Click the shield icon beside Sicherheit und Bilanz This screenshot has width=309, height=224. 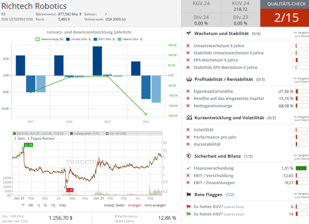[x=188, y=156]
